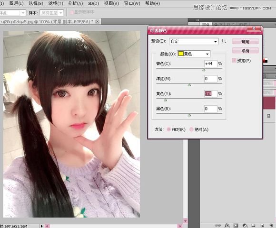This screenshot has height=228, width=276.
Task: Open the 颜色(O) colors dropdown
Action: click(194, 54)
